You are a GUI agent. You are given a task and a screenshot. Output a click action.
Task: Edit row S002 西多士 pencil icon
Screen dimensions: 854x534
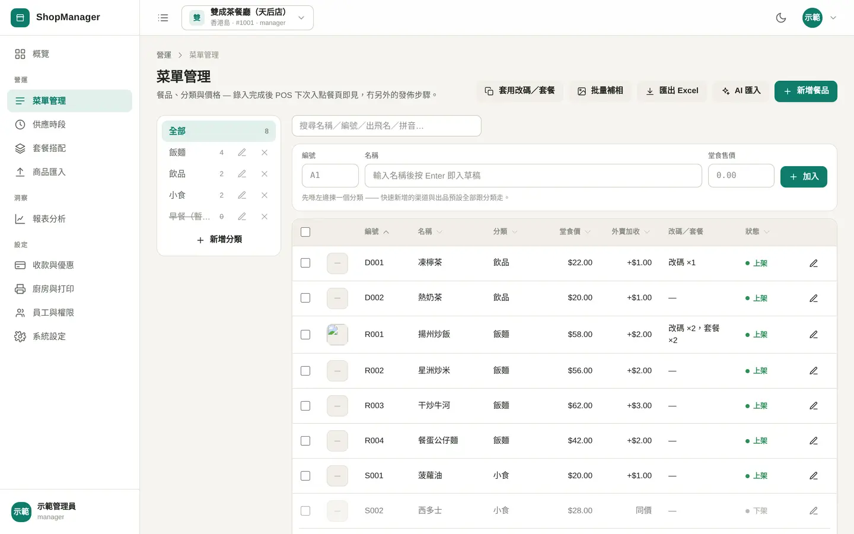(814, 511)
